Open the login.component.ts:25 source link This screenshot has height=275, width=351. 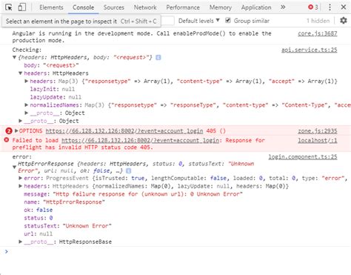click(303, 156)
